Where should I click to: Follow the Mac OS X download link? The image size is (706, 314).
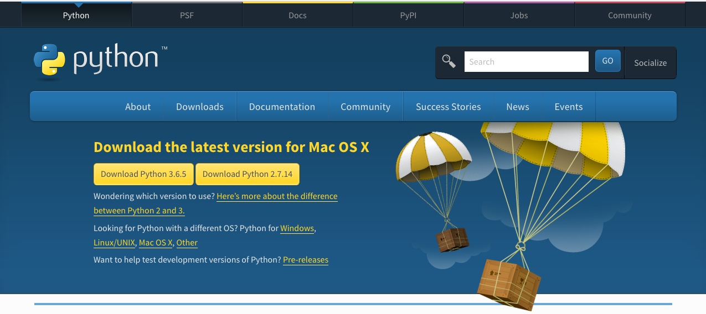156,243
